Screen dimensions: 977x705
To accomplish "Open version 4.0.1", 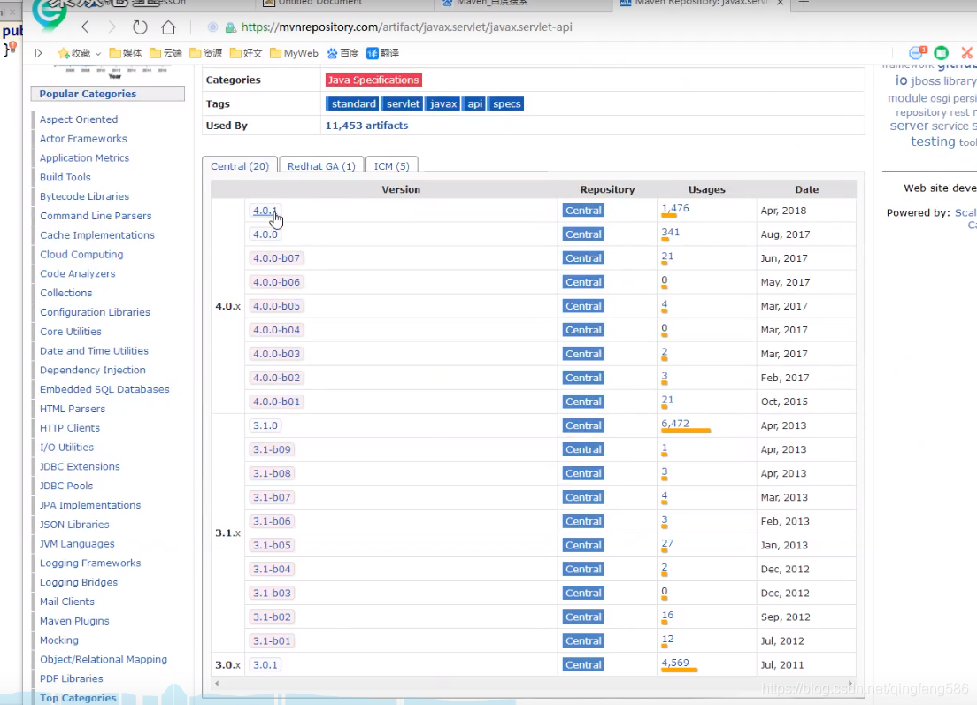I will pos(265,211).
